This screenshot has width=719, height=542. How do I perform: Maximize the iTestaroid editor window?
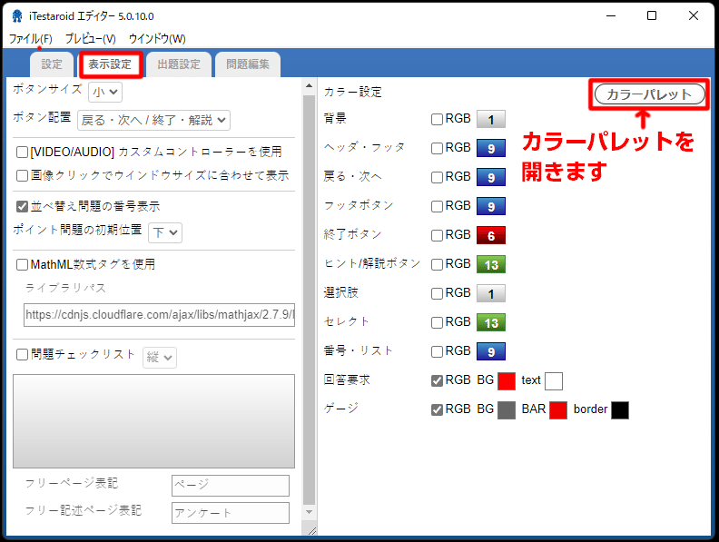point(652,16)
